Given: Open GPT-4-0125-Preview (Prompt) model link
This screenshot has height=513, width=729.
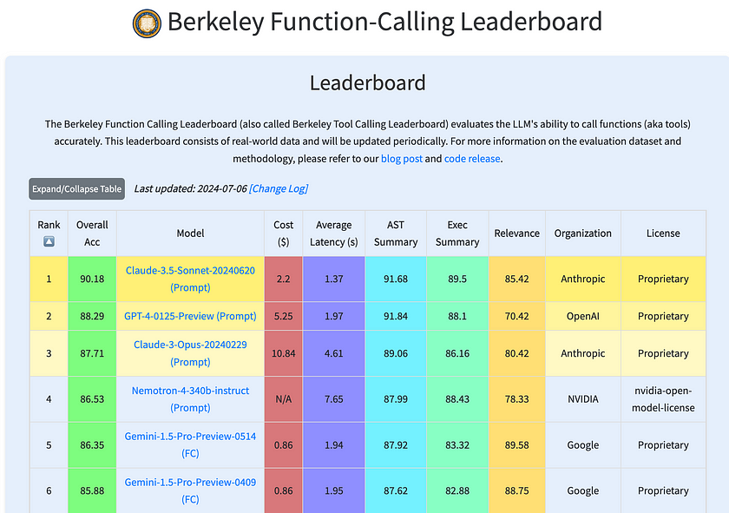Looking at the screenshot, I should pos(190,316).
